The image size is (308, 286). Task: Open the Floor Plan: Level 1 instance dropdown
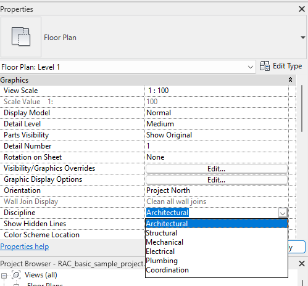click(x=128, y=67)
